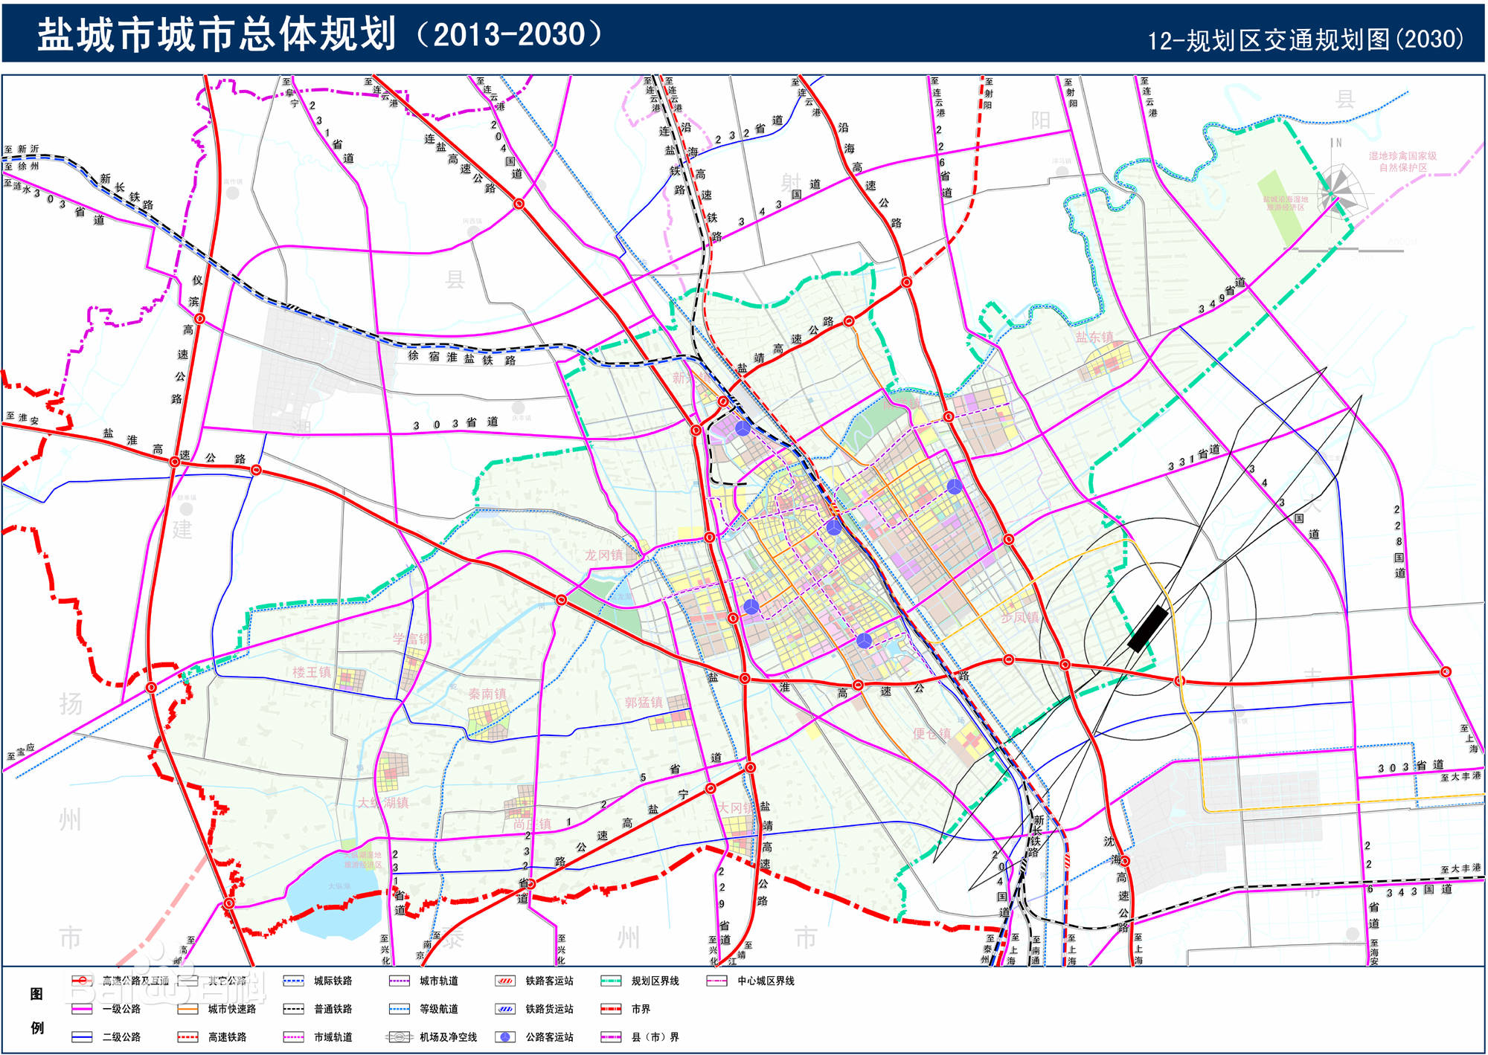Click the subtitle 12-规划区交通规划图(2030)
Image resolution: width=1488 pixels, height=1055 pixels.
click(1306, 39)
